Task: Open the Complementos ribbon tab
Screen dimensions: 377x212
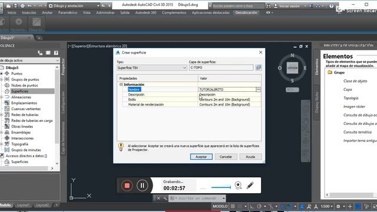Action: [x=174, y=12]
